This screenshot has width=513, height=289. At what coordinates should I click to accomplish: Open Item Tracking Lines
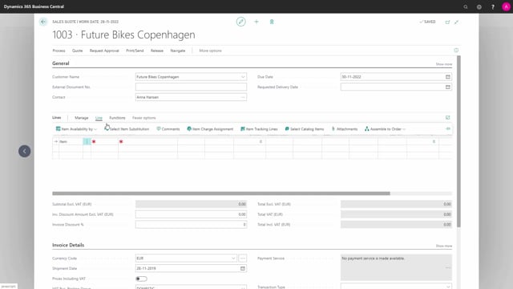[259, 129]
